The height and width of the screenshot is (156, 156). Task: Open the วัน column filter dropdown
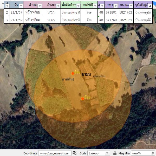tap(21, 5)
